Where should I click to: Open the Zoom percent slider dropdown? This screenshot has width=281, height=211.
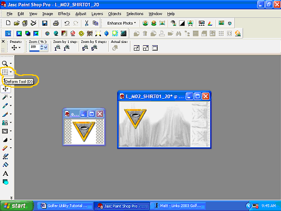(x=46, y=47)
